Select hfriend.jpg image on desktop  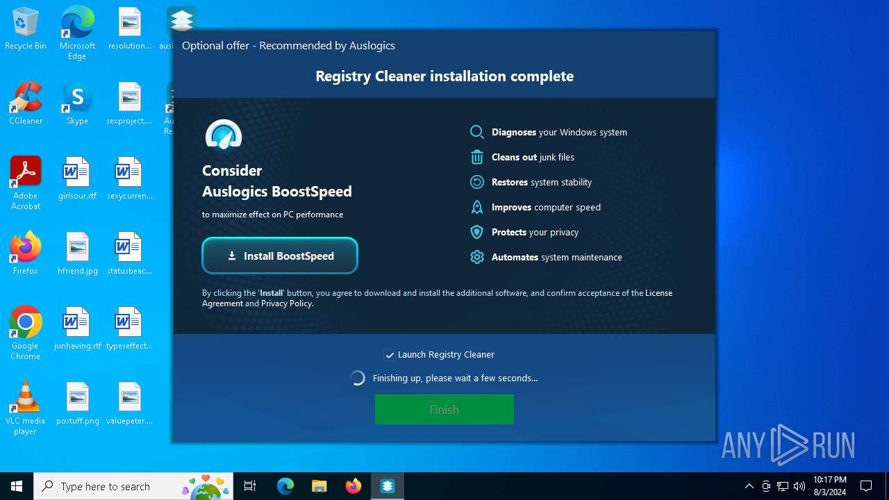tap(77, 254)
